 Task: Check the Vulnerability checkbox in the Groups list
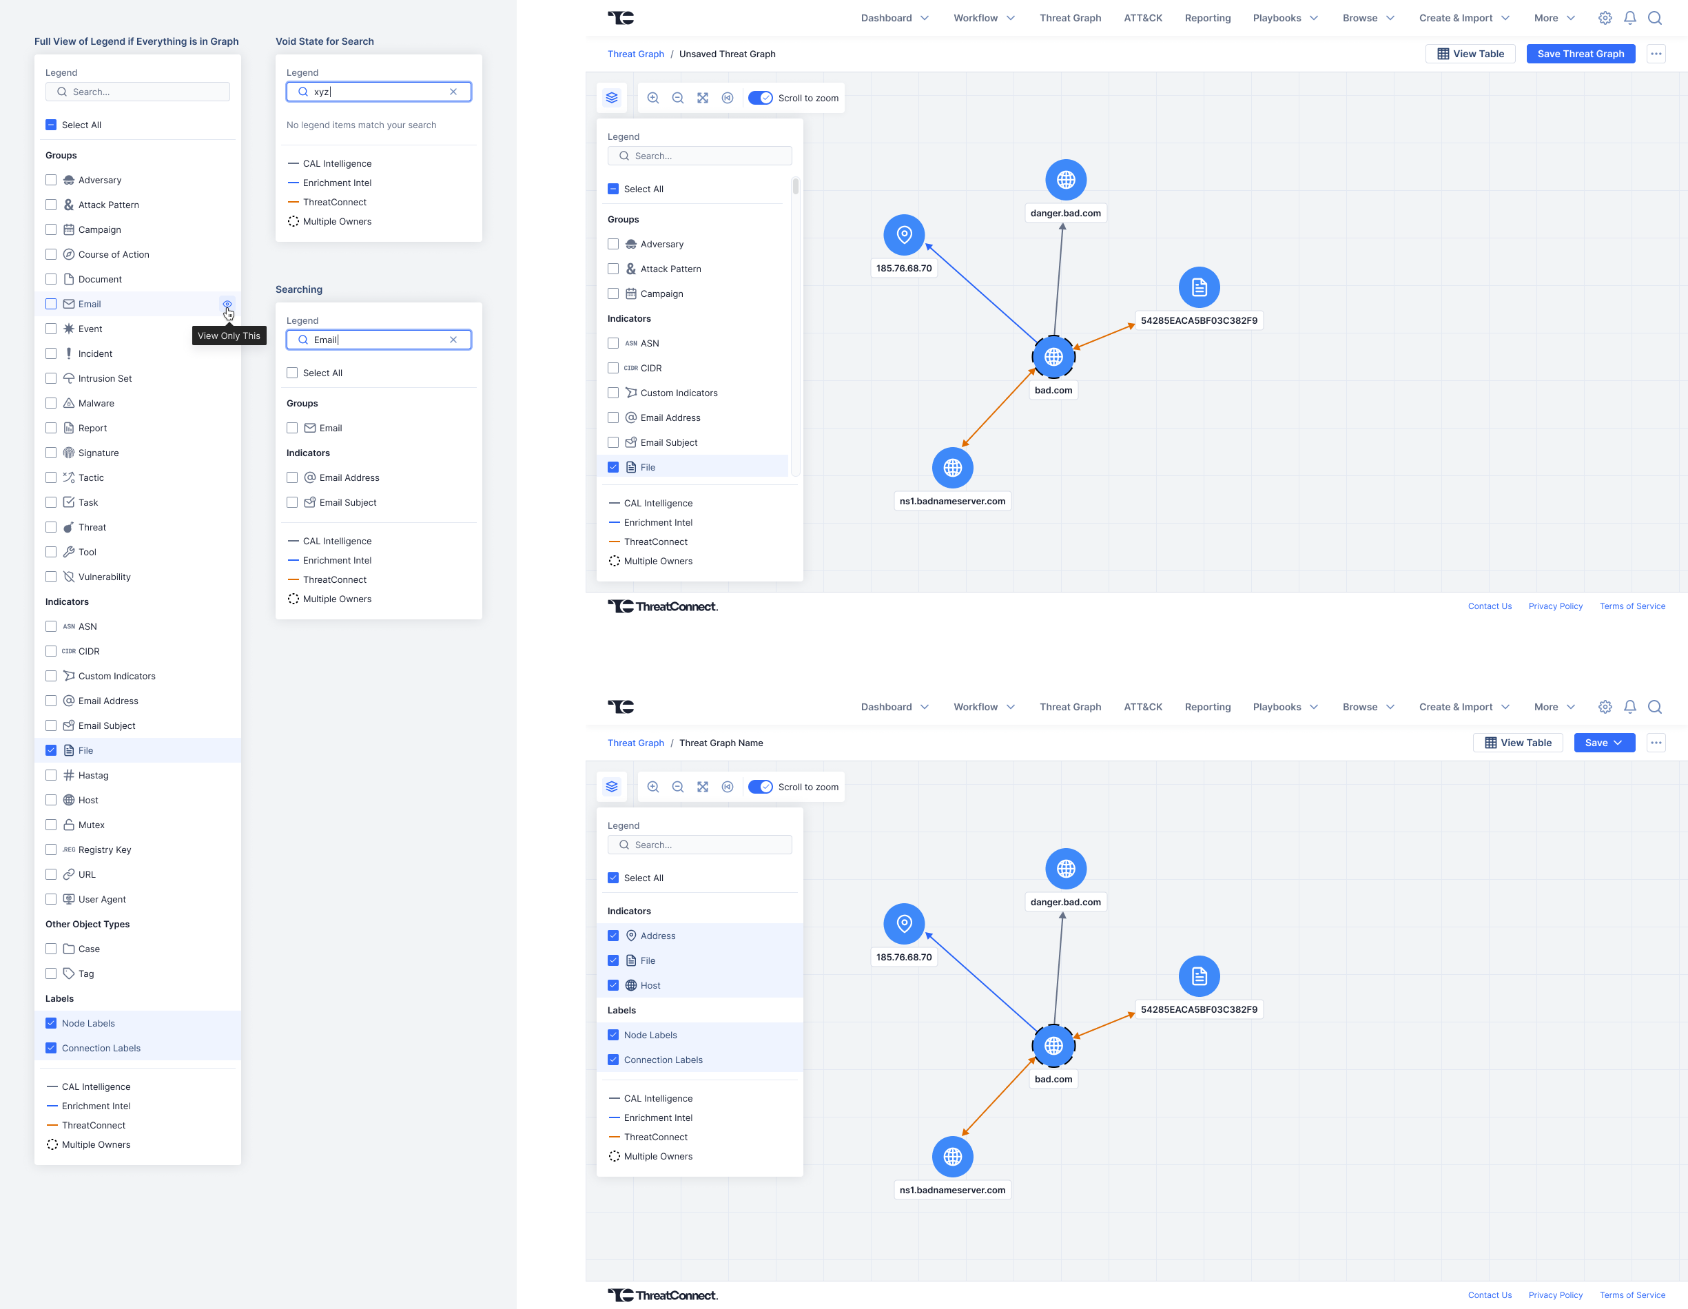tap(51, 577)
